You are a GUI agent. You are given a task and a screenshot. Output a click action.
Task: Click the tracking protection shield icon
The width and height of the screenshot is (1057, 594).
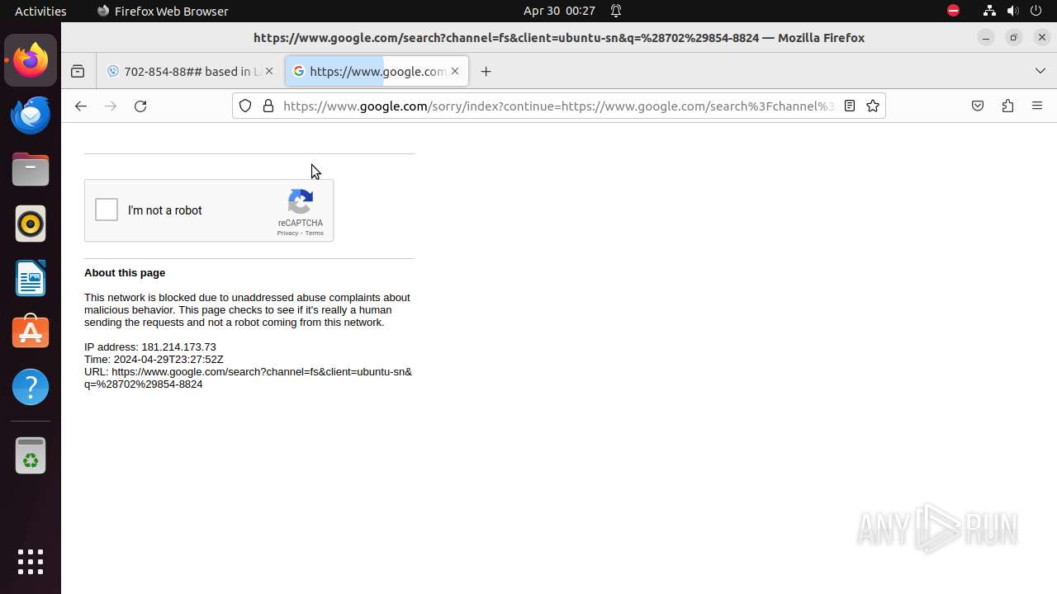245,106
